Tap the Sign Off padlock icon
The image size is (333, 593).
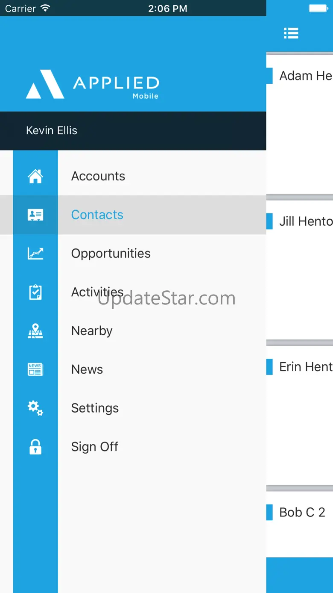pyautogui.click(x=35, y=447)
